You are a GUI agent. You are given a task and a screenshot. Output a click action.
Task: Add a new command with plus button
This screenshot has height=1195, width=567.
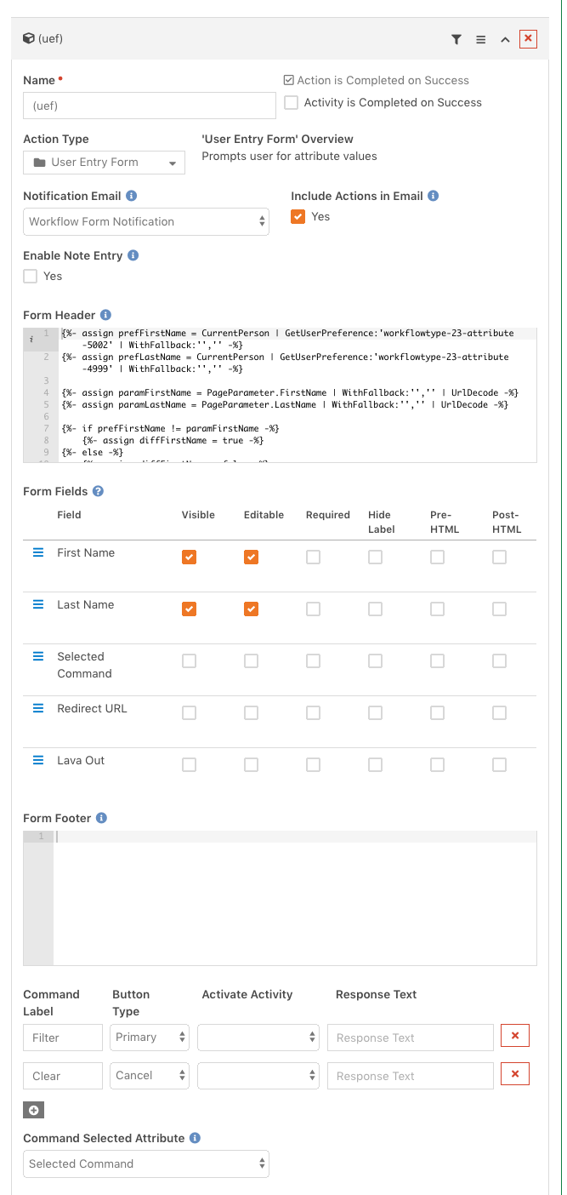pos(33,1110)
